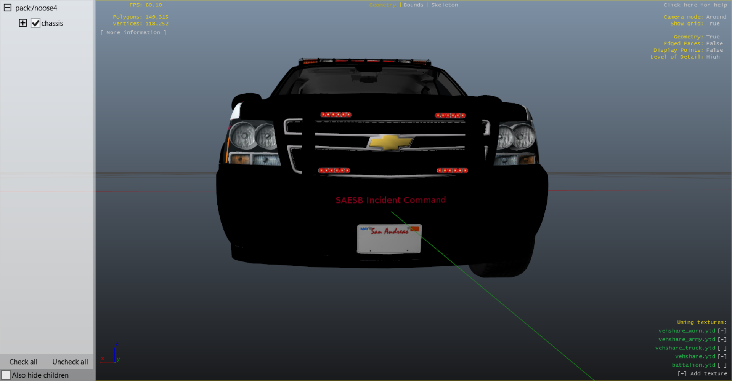Change Camera mode Around setting
This screenshot has width=732, height=381.
(x=716, y=17)
